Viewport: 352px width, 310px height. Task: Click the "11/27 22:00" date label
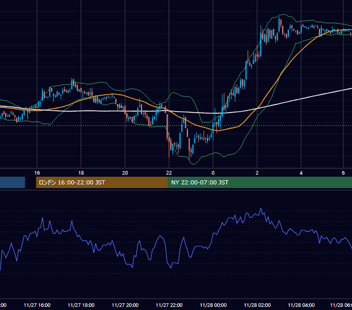click(169, 305)
